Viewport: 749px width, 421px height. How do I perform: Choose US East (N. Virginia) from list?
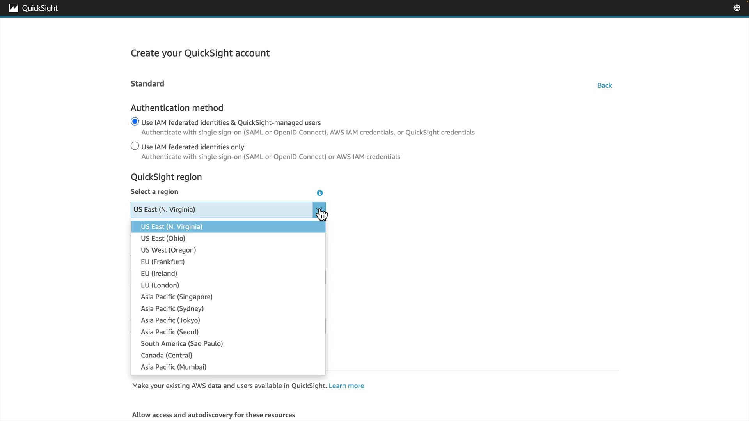172,227
